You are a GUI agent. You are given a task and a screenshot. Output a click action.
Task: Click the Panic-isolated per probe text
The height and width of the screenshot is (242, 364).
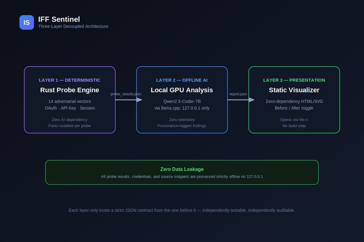coord(70,126)
